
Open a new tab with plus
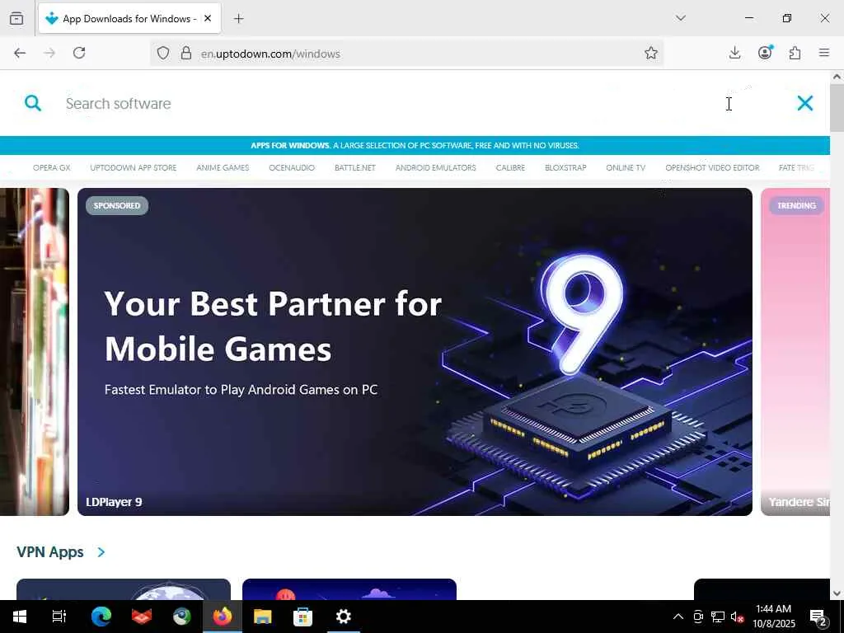(238, 19)
